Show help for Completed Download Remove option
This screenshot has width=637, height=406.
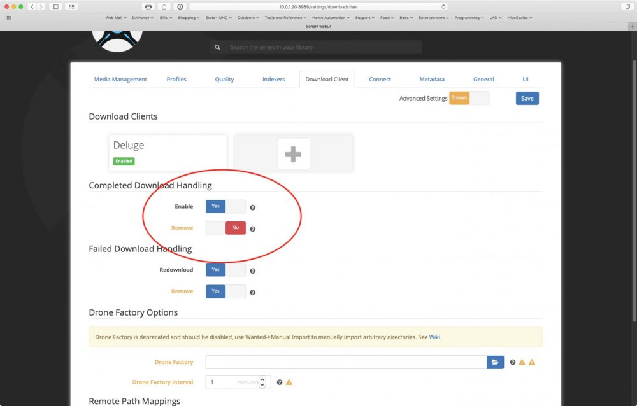[252, 229]
